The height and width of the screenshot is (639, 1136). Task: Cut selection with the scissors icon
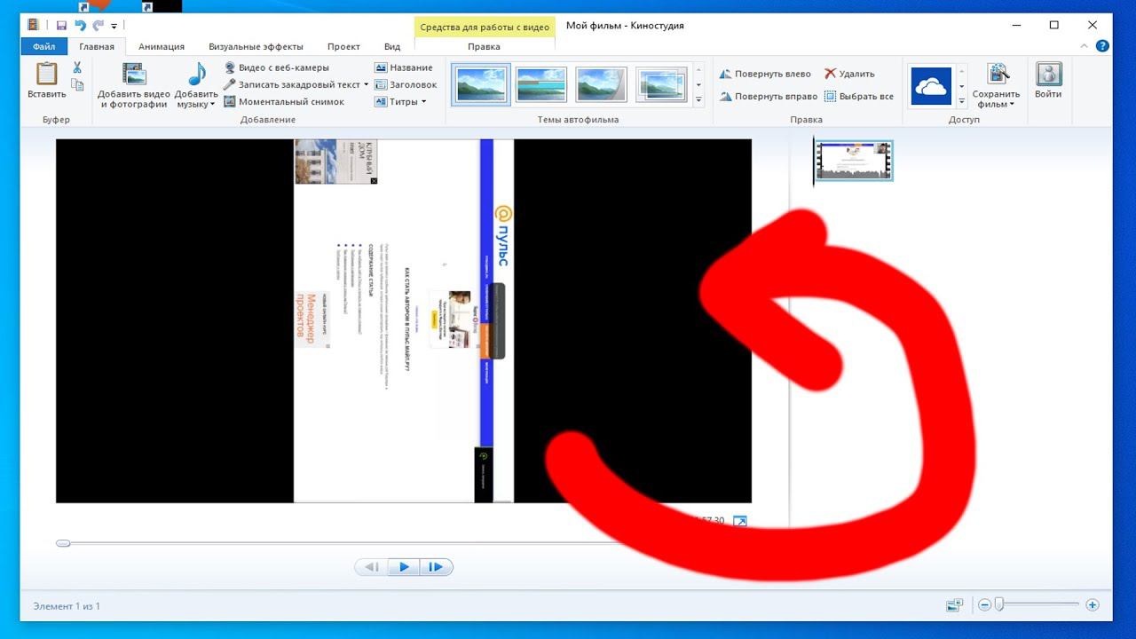coord(77,67)
